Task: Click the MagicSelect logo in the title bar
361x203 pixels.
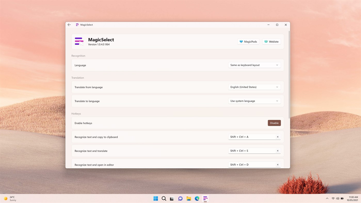Action: pyautogui.click(x=77, y=25)
